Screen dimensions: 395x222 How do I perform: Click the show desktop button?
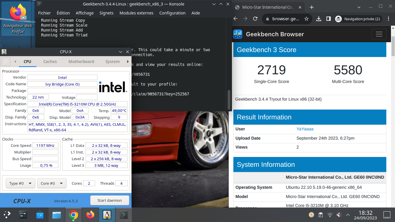(x=387, y=215)
